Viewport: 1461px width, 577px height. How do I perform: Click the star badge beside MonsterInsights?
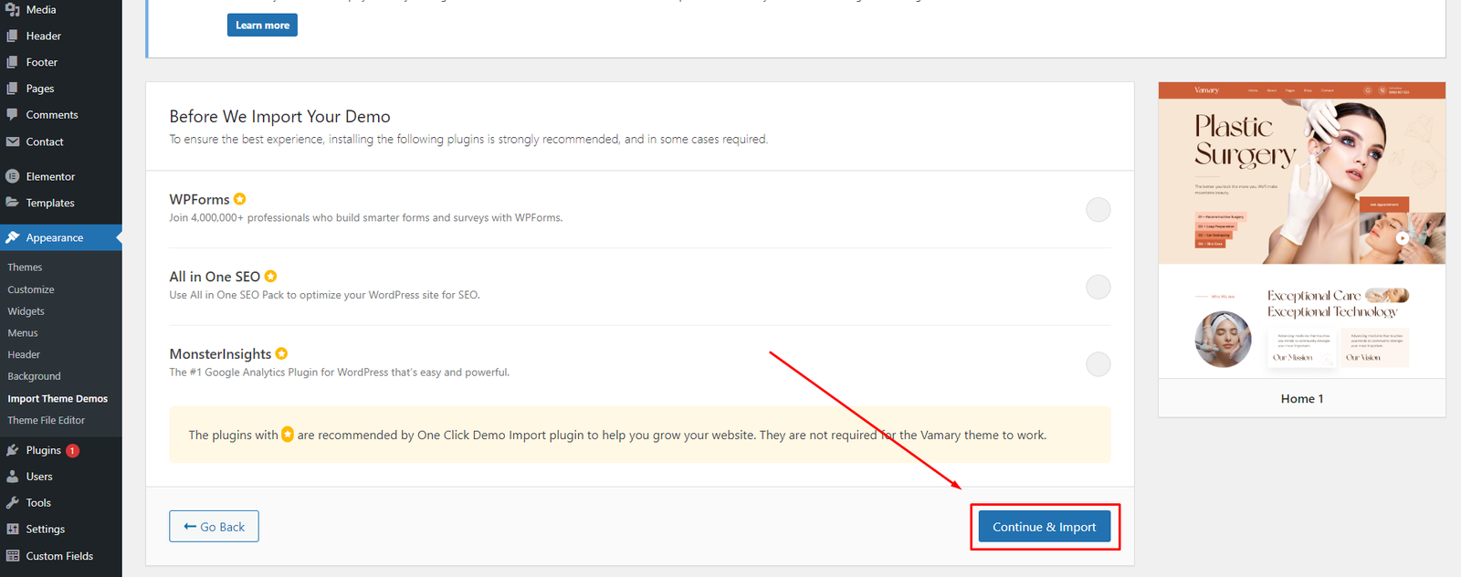tap(281, 353)
